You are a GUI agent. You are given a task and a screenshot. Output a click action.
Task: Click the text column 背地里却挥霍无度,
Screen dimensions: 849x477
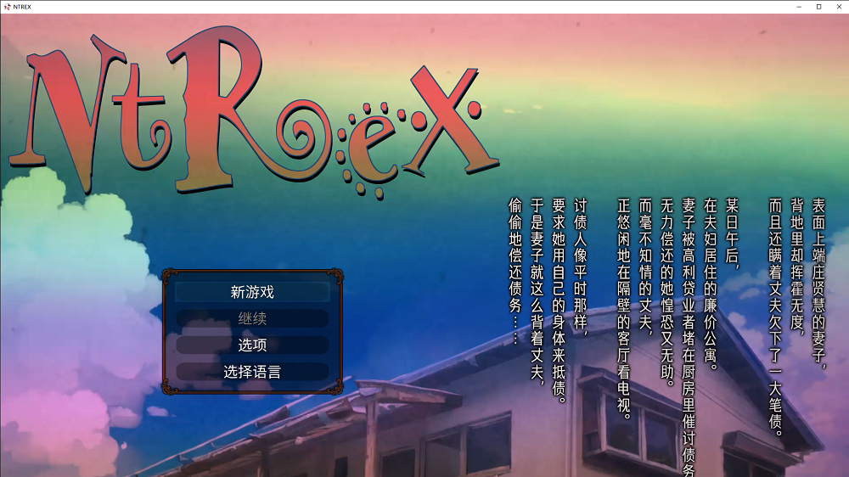tap(796, 267)
